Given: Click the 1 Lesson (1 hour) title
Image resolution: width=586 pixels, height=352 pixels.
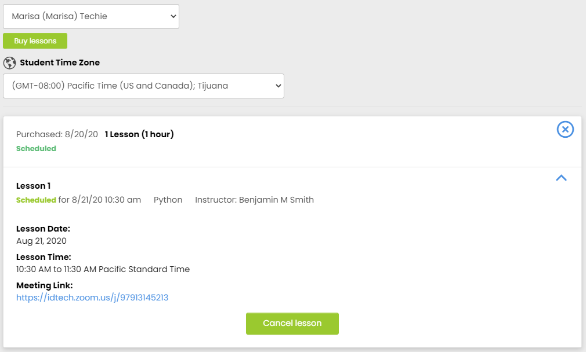Looking at the screenshot, I should pyautogui.click(x=139, y=134).
